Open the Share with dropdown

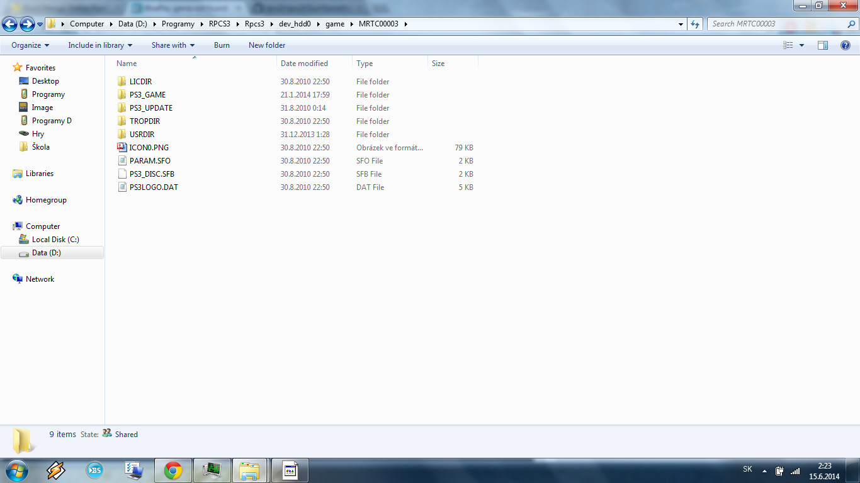click(x=173, y=45)
